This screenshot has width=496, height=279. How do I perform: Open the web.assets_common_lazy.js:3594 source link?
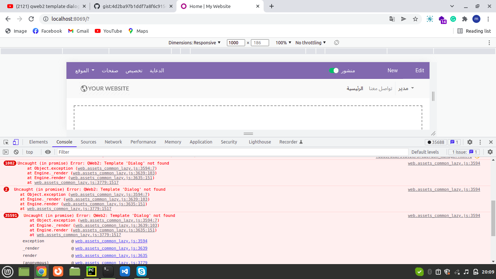[444, 163]
